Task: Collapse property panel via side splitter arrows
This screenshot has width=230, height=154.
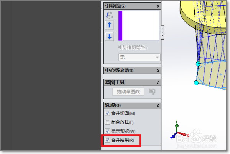Action: click(x=163, y=32)
